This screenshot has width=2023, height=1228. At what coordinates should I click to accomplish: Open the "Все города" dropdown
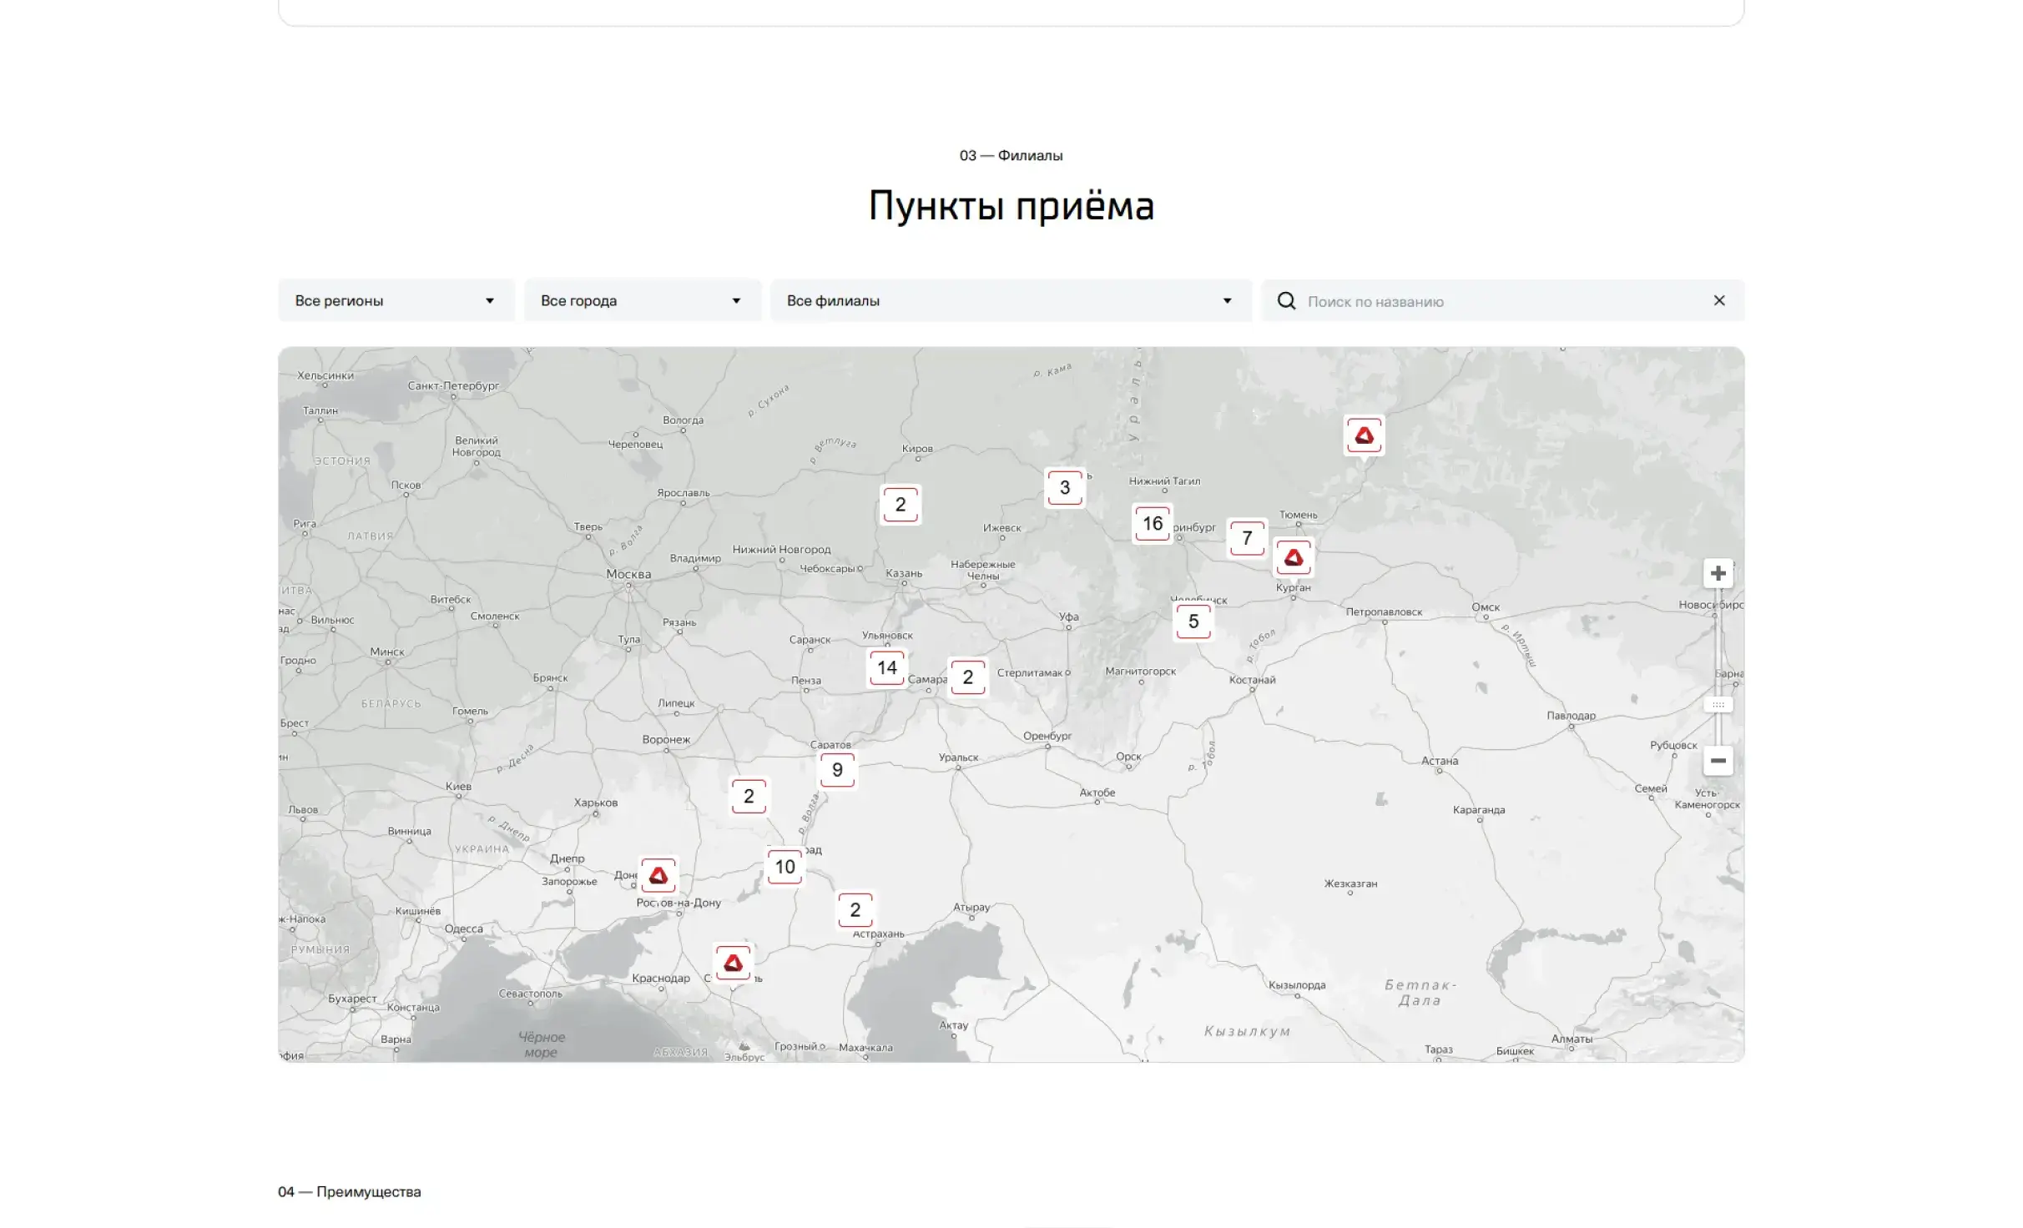[x=641, y=300]
